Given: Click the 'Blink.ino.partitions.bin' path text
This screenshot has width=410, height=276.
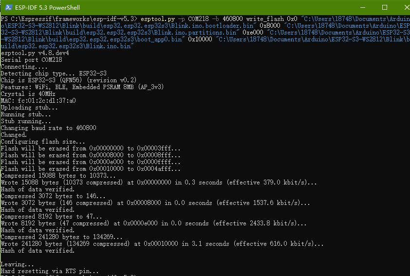Looking at the screenshot, I should pos(195,33).
